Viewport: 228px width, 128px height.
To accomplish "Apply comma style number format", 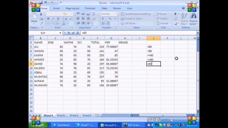I will (115, 18).
